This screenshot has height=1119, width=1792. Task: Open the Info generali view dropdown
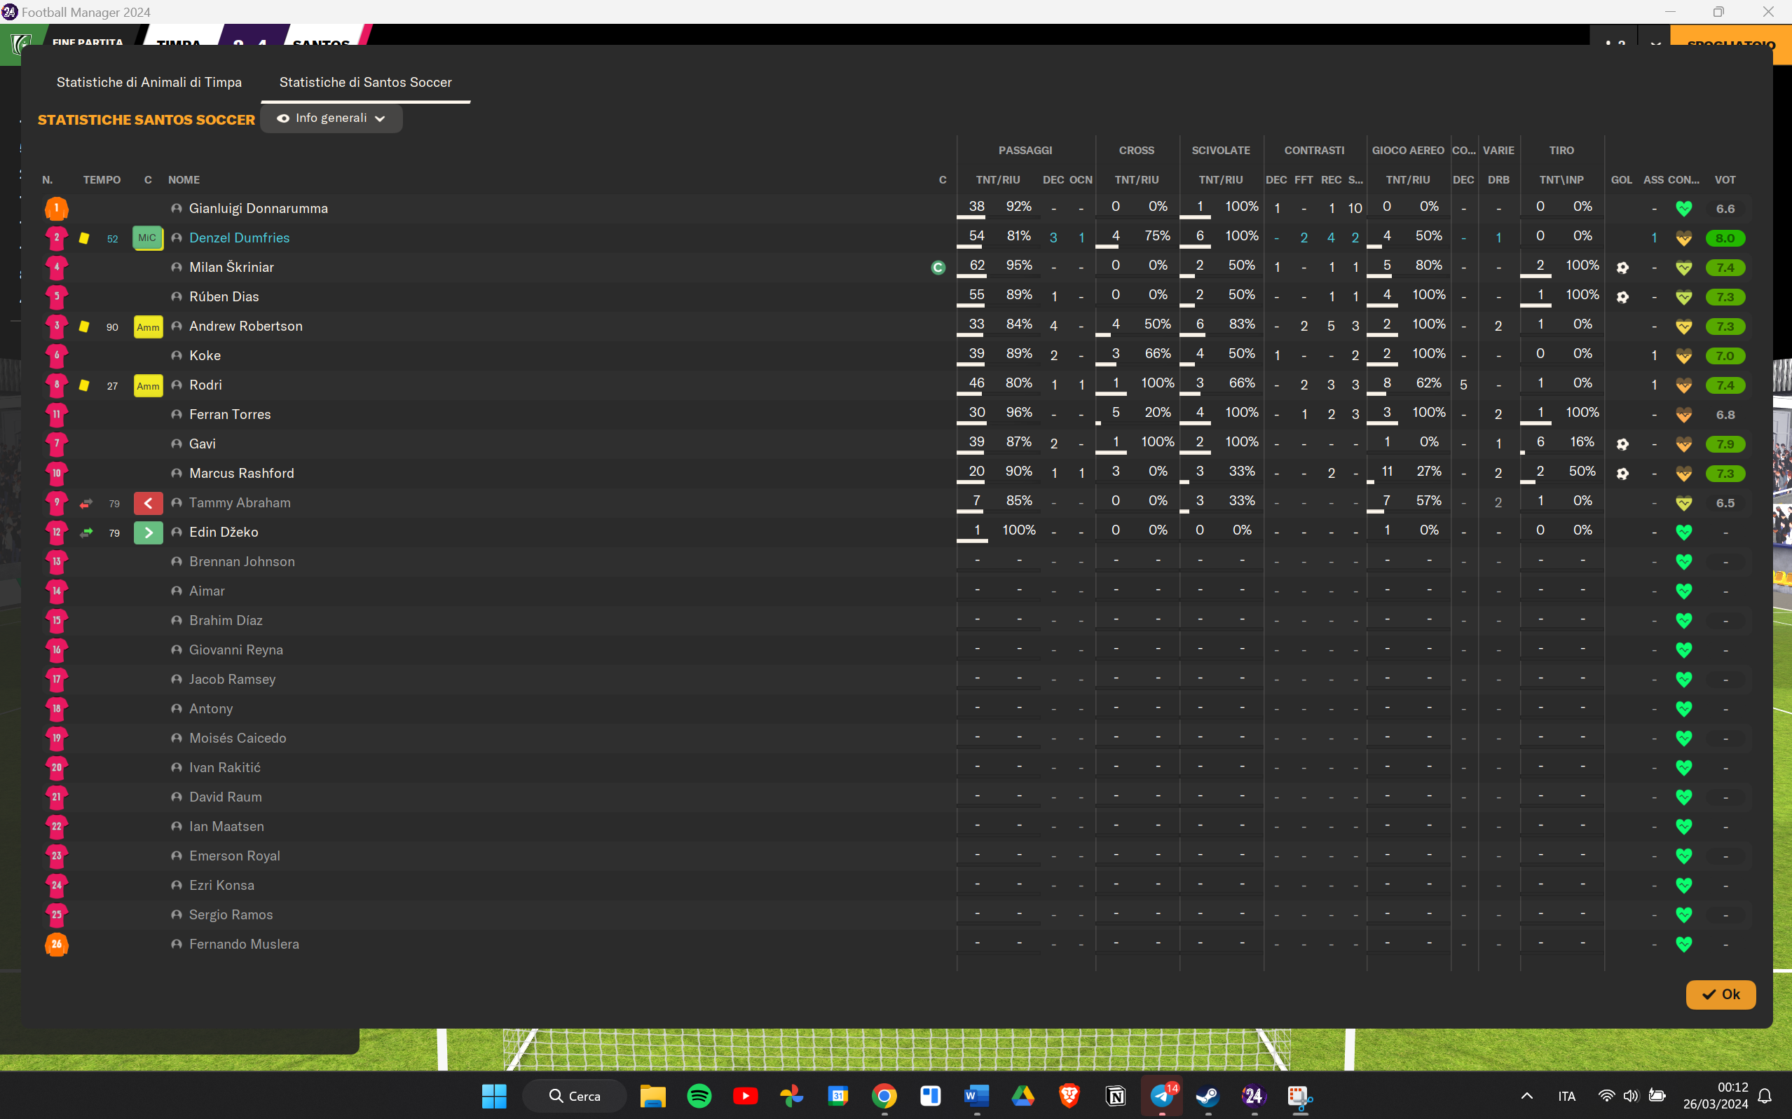pyautogui.click(x=331, y=118)
